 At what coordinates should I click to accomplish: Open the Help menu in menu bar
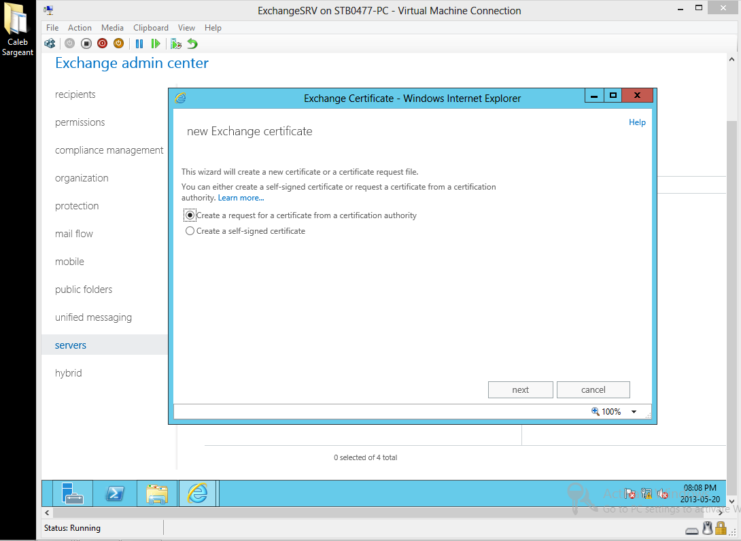pos(213,27)
